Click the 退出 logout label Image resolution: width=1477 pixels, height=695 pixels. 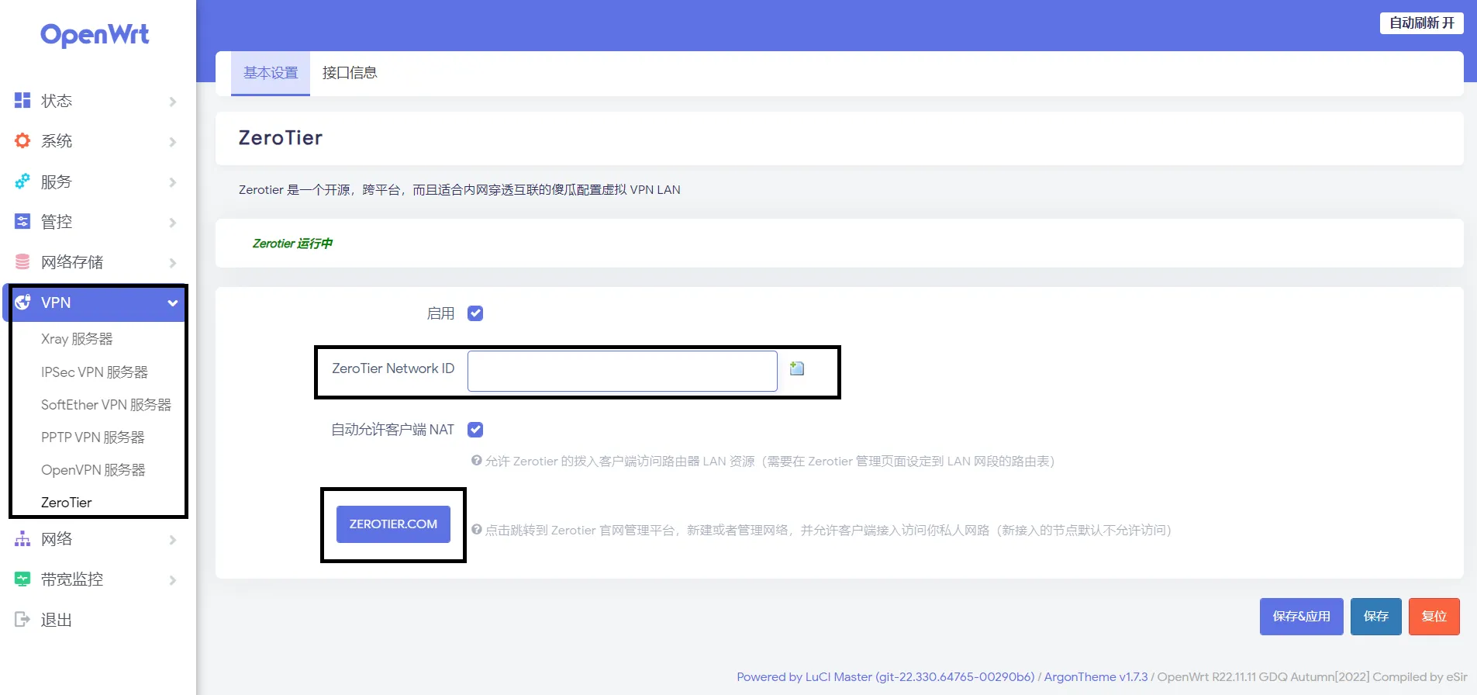coord(57,620)
